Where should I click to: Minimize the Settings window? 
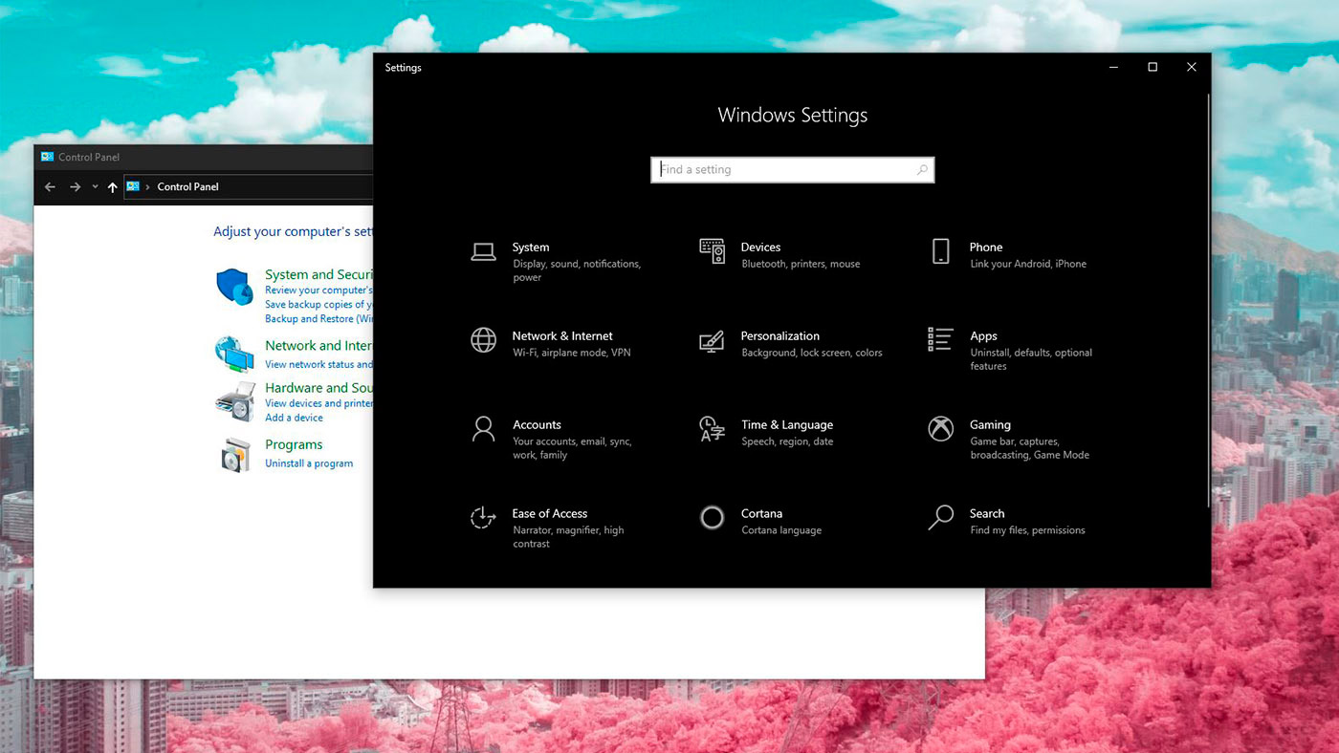tap(1114, 67)
